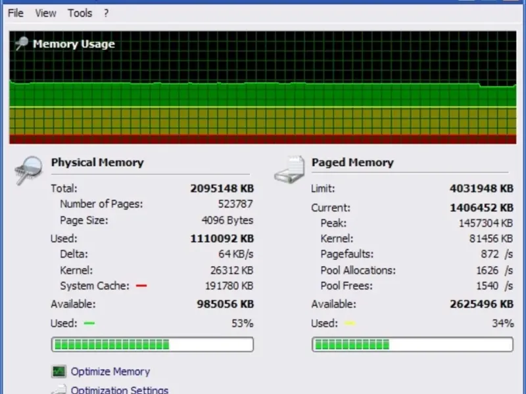Click the 34% paged used percentage

click(502, 323)
